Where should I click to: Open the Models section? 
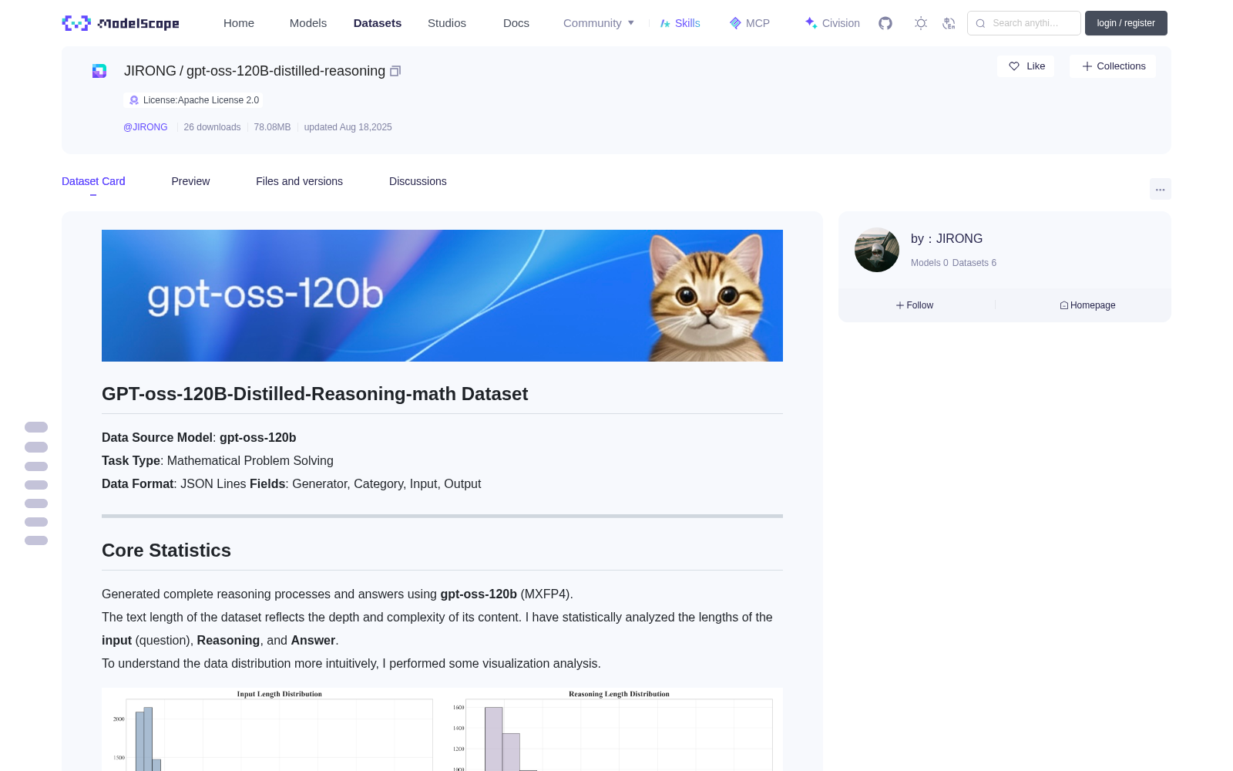click(x=308, y=23)
